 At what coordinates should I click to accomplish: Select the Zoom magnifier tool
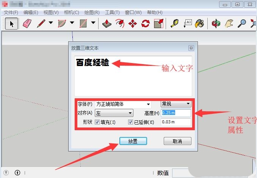coord(242,24)
